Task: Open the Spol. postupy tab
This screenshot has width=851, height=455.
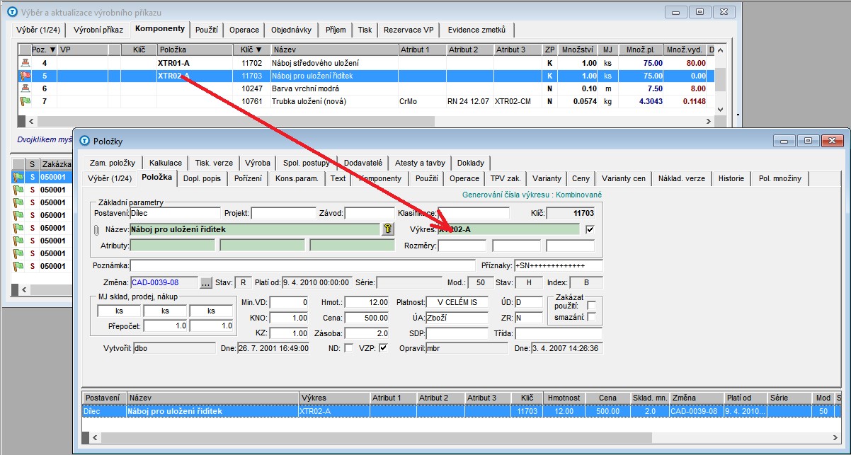Action: coord(306,162)
